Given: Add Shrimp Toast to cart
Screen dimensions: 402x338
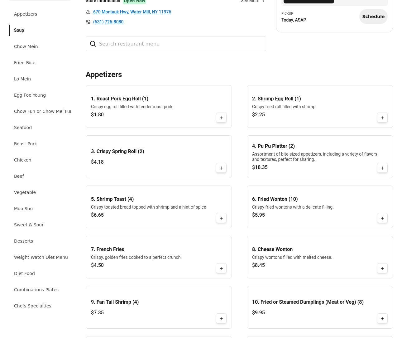Looking at the screenshot, I should point(221,218).
